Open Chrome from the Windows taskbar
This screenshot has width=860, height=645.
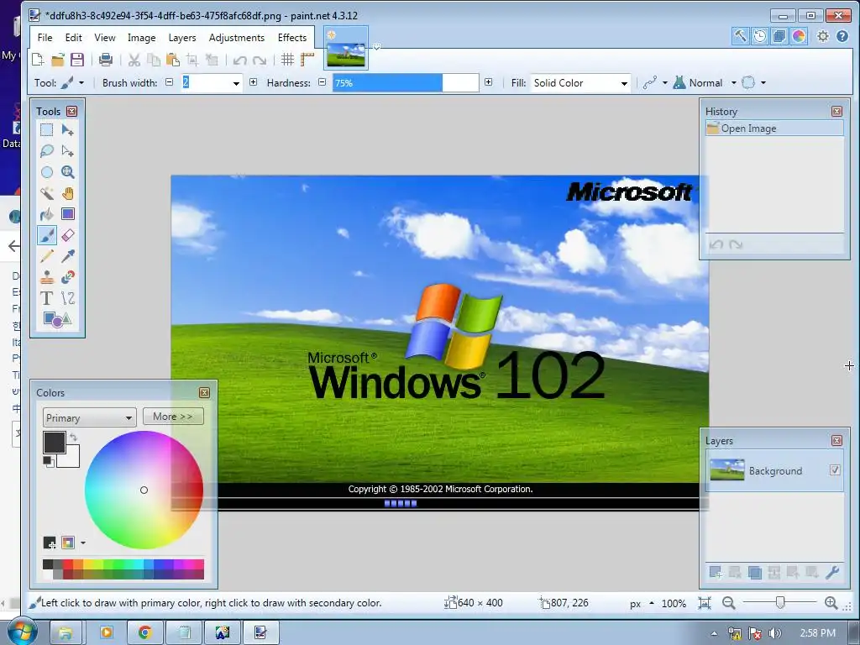click(x=144, y=632)
